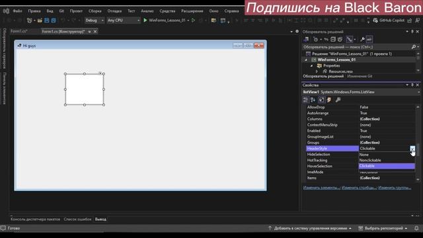Select None in the HeaderStyle list
The image size is (423, 238).
(x=387, y=155)
